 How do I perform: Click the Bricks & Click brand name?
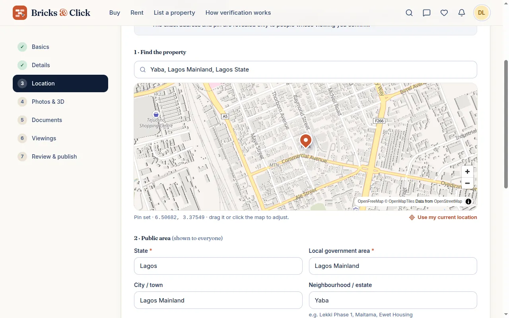[61, 13]
